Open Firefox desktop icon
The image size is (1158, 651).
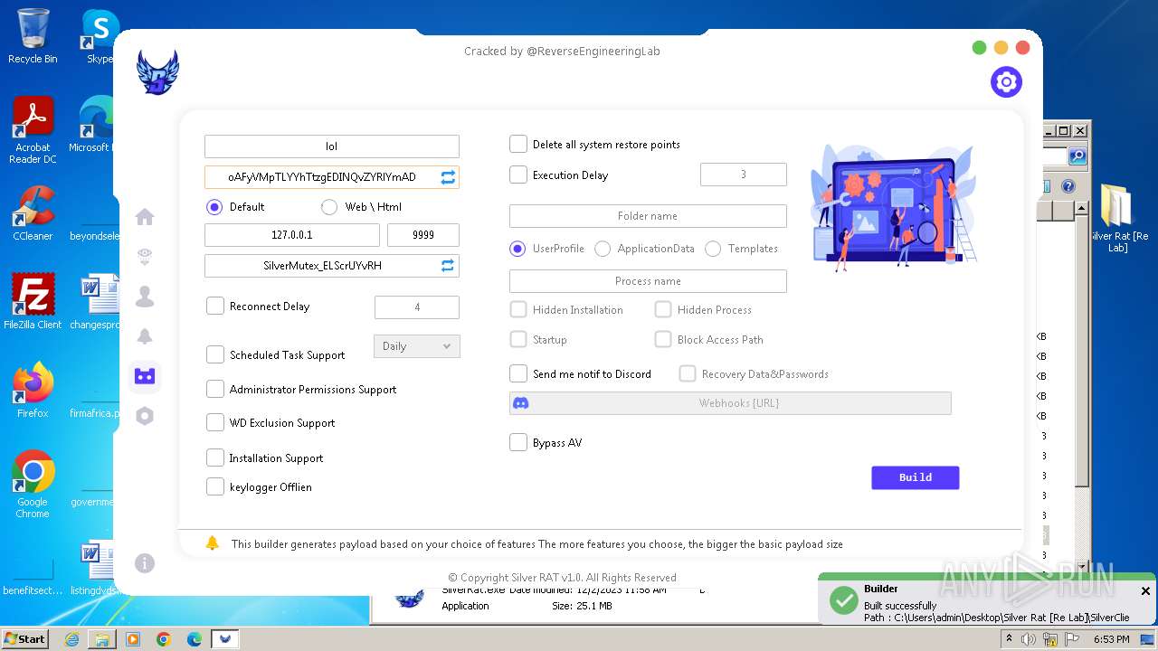pos(33,391)
